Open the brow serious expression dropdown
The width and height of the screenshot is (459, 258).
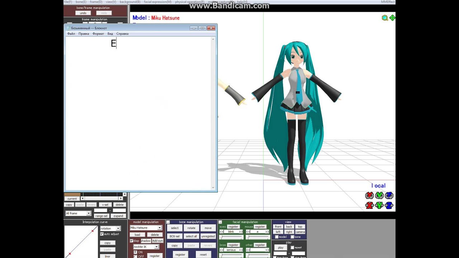pos(231,250)
